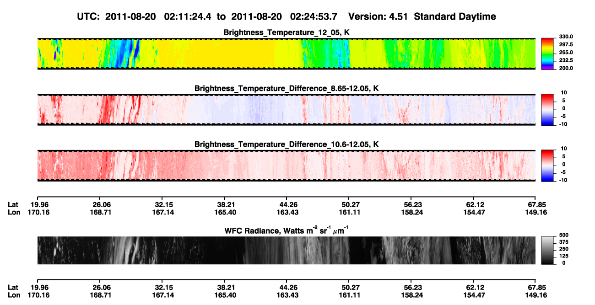The image size is (595, 305).
Task: Click the 125 label on WFC colorbar
Action: [563, 256]
